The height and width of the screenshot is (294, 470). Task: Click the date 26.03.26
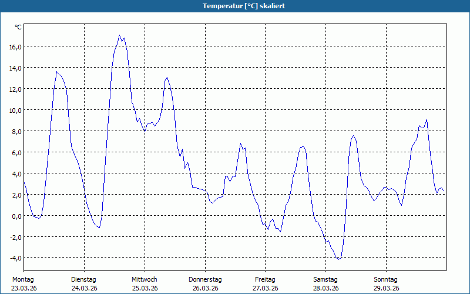205,289
